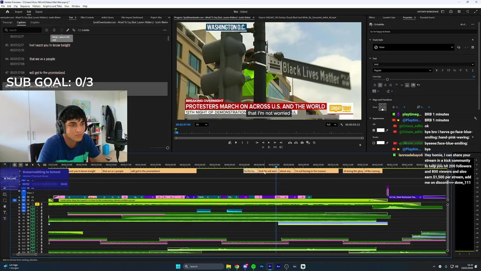Image resolution: width=481 pixels, height=271 pixels.
Task: Left align text button
Action: click(375, 85)
